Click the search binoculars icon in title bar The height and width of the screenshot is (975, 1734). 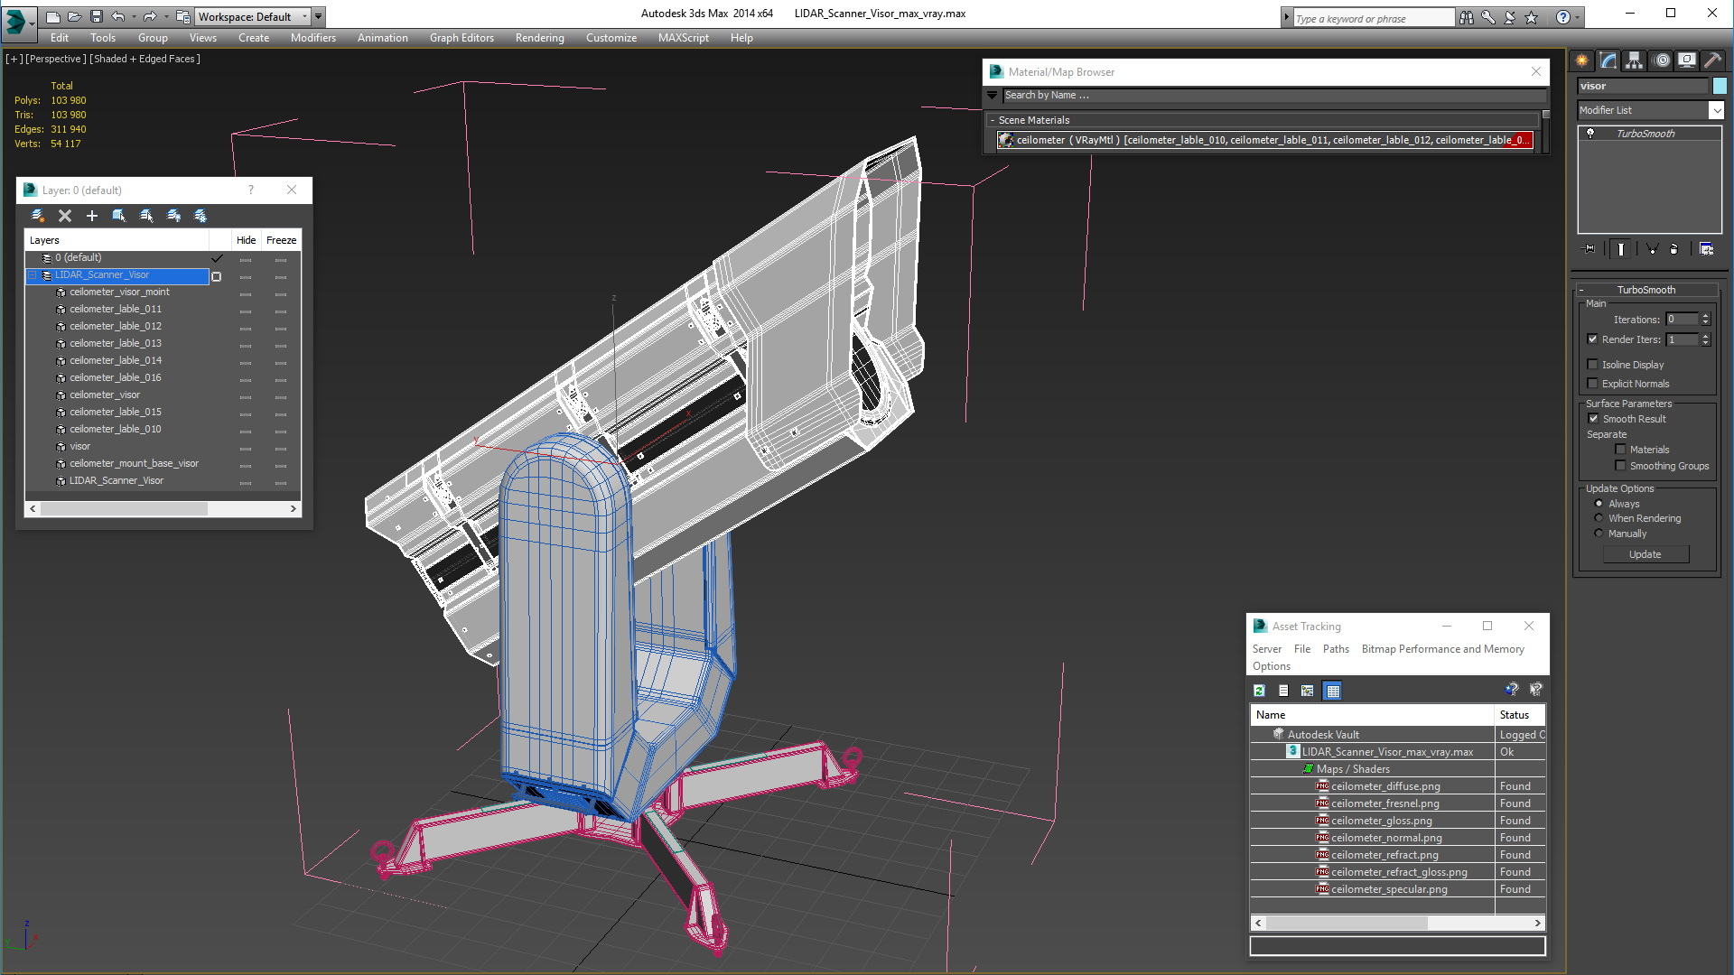click(1466, 17)
